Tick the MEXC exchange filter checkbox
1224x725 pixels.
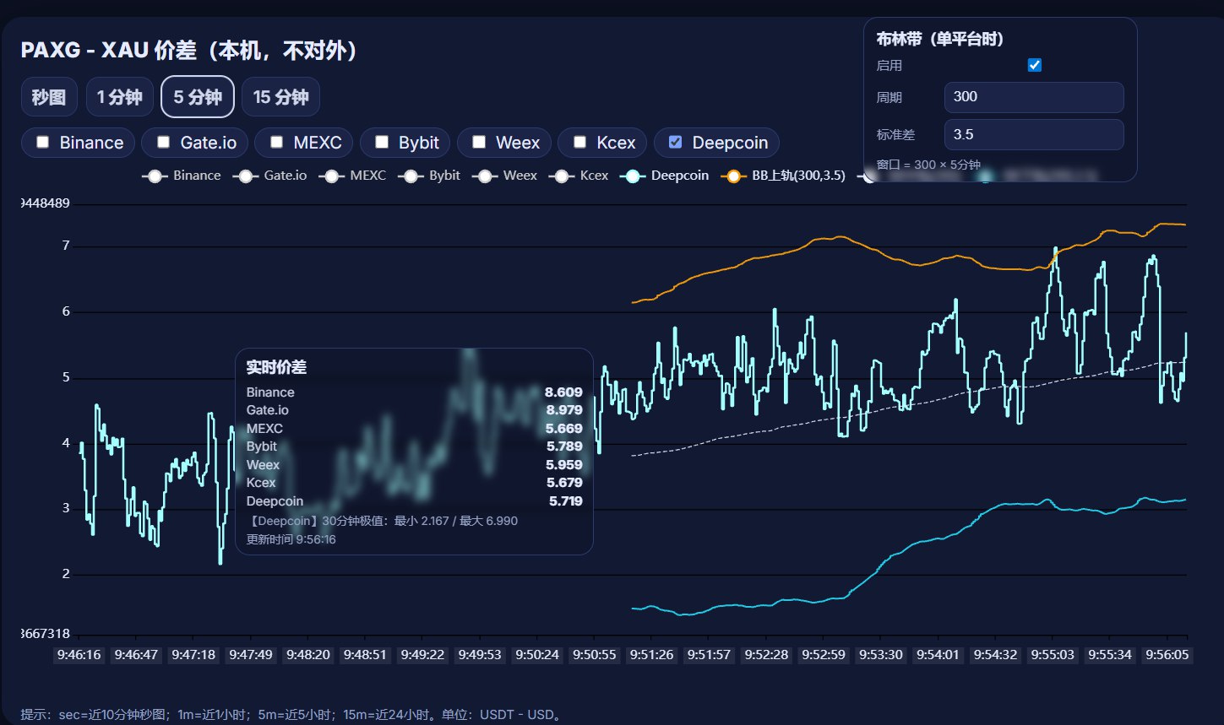(x=276, y=143)
